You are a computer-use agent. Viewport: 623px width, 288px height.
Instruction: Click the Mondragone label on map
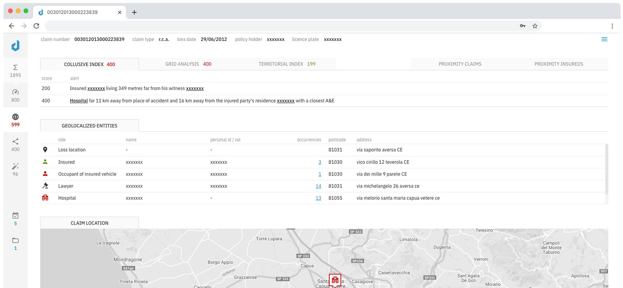point(128,260)
